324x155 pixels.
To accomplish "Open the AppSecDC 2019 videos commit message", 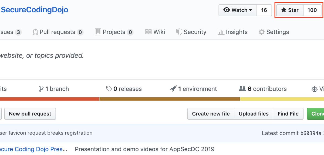I will 145,149.
